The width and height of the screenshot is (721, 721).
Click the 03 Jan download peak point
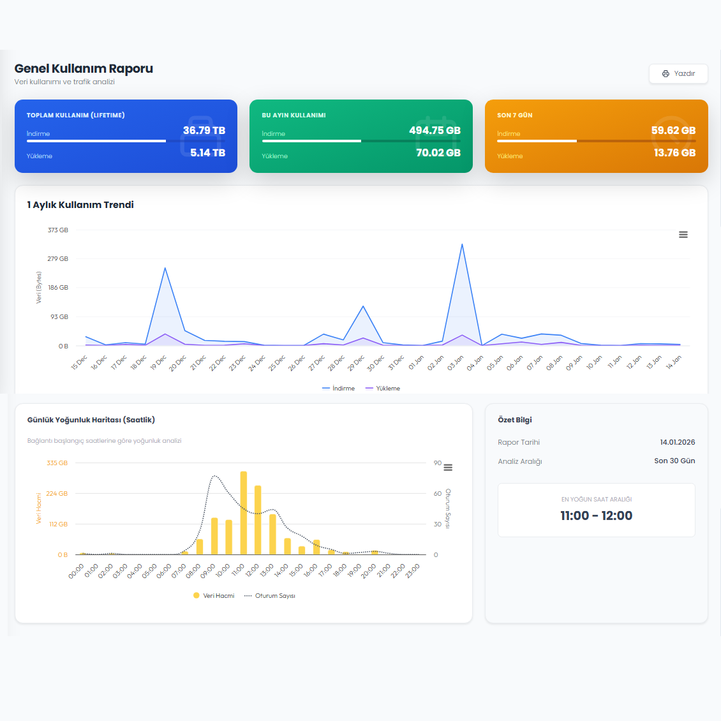click(x=462, y=244)
